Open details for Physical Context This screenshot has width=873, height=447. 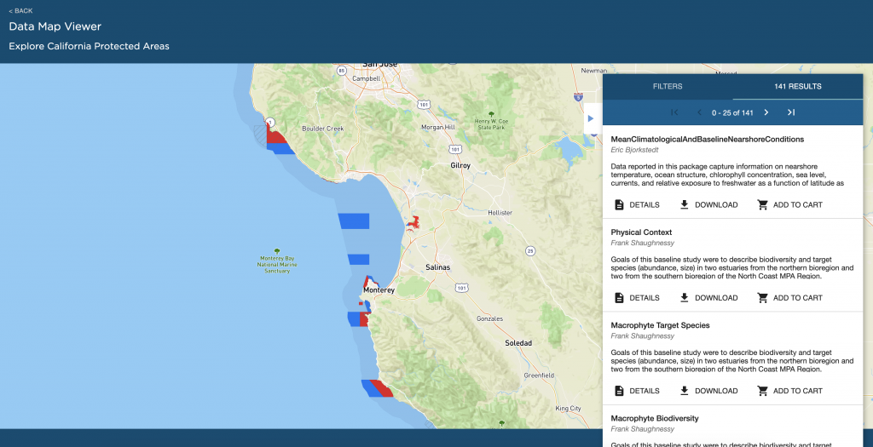pos(637,298)
